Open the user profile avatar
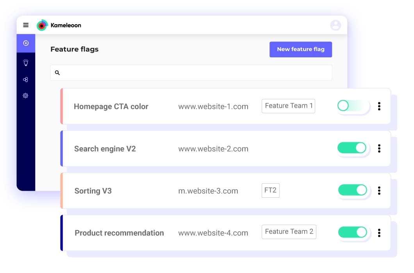Screen dimensions: 414x273 click(x=335, y=25)
